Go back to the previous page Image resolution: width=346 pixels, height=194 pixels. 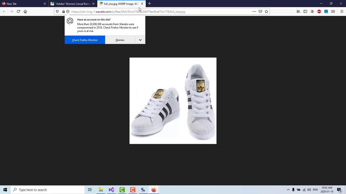click(4, 12)
